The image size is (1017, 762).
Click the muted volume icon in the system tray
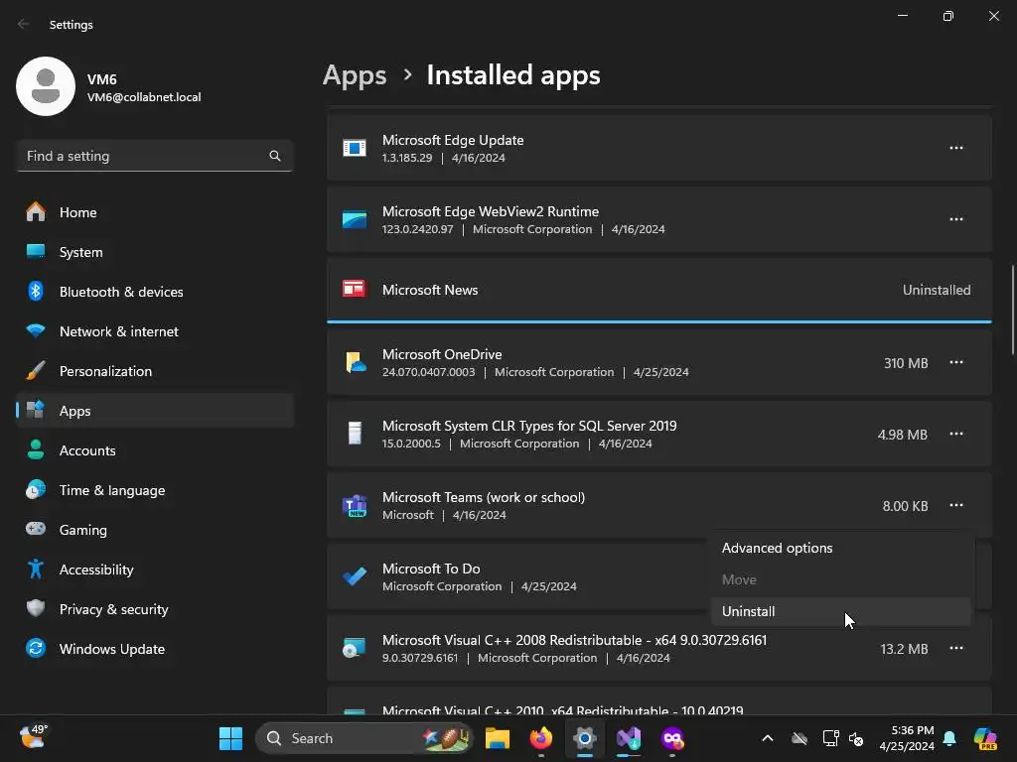click(856, 738)
